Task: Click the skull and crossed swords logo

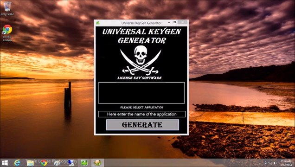Action: (141, 60)
